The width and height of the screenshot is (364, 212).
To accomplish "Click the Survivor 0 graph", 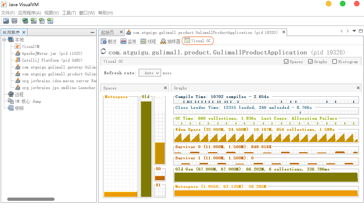I will 266,151.
